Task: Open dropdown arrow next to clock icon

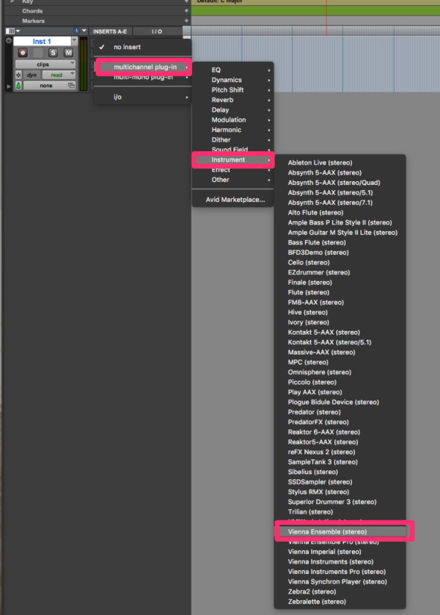Action: pyautogui.click(x=84, y=31)
